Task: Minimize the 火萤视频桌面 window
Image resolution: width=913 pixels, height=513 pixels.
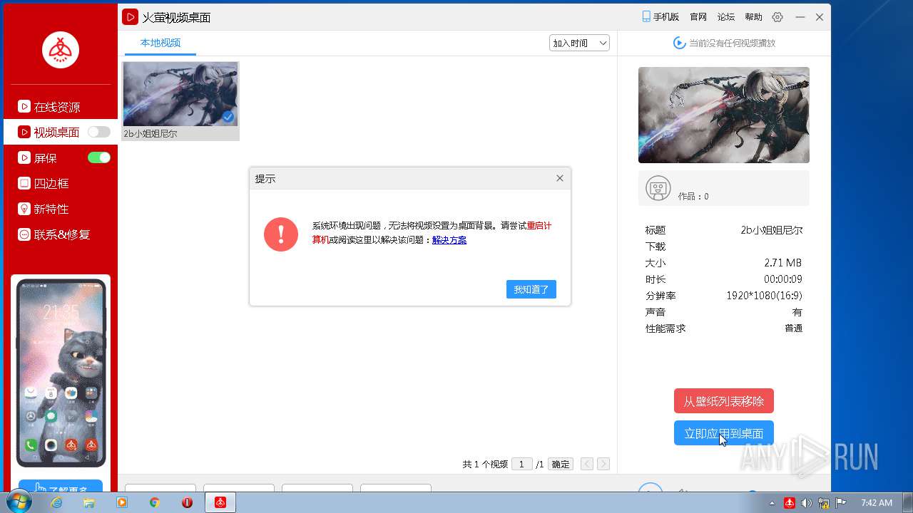Action: click(x=800, y=17)
